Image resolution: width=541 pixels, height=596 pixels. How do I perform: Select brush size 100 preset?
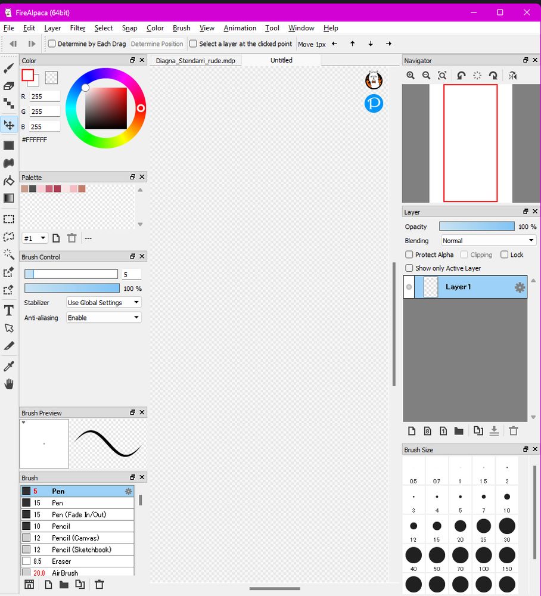(x=484, y=558)
